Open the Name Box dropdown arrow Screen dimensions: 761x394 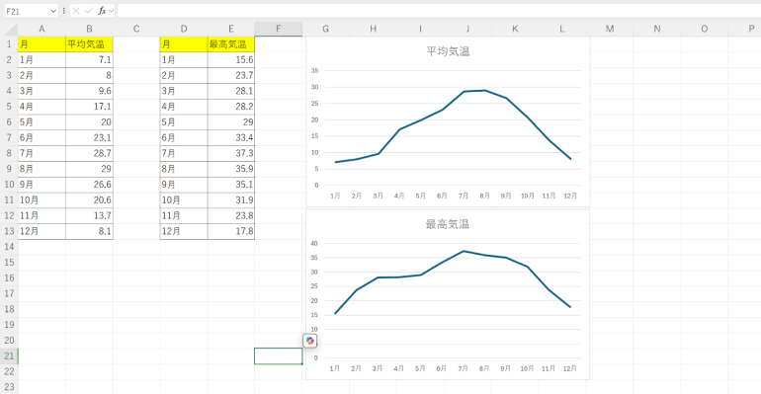tap(53, 11)
